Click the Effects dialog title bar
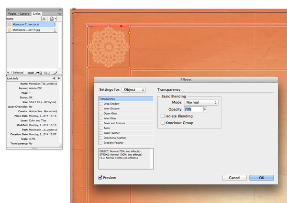The width and height of the screenshot is (287, 203). point(186,80)
